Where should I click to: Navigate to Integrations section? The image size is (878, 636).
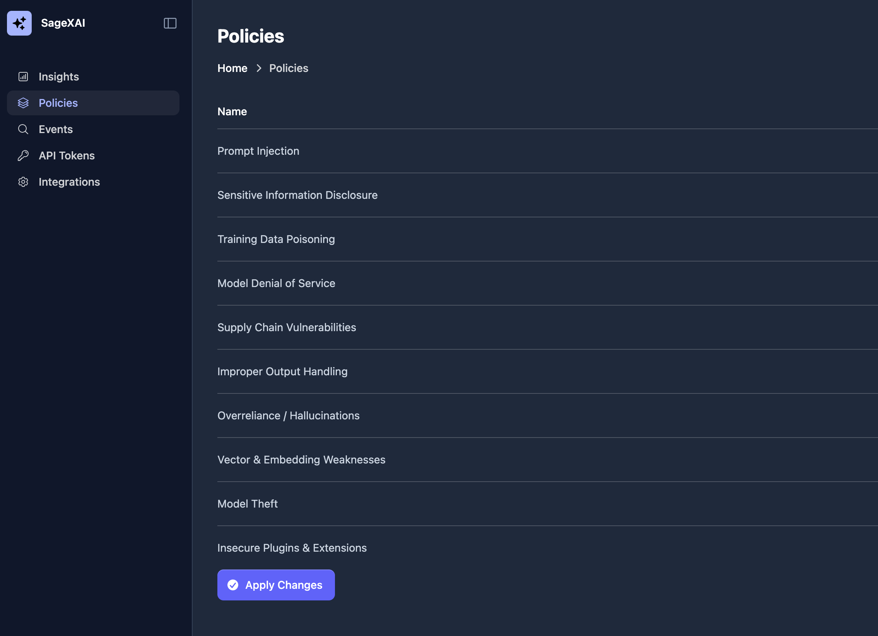[x=69, y=182]
